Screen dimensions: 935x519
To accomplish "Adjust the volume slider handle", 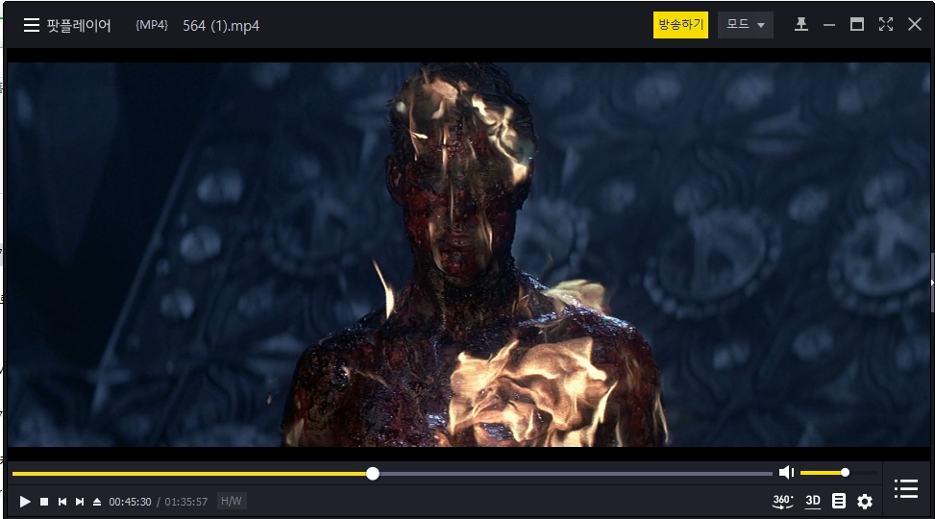I will pos(845,473).
